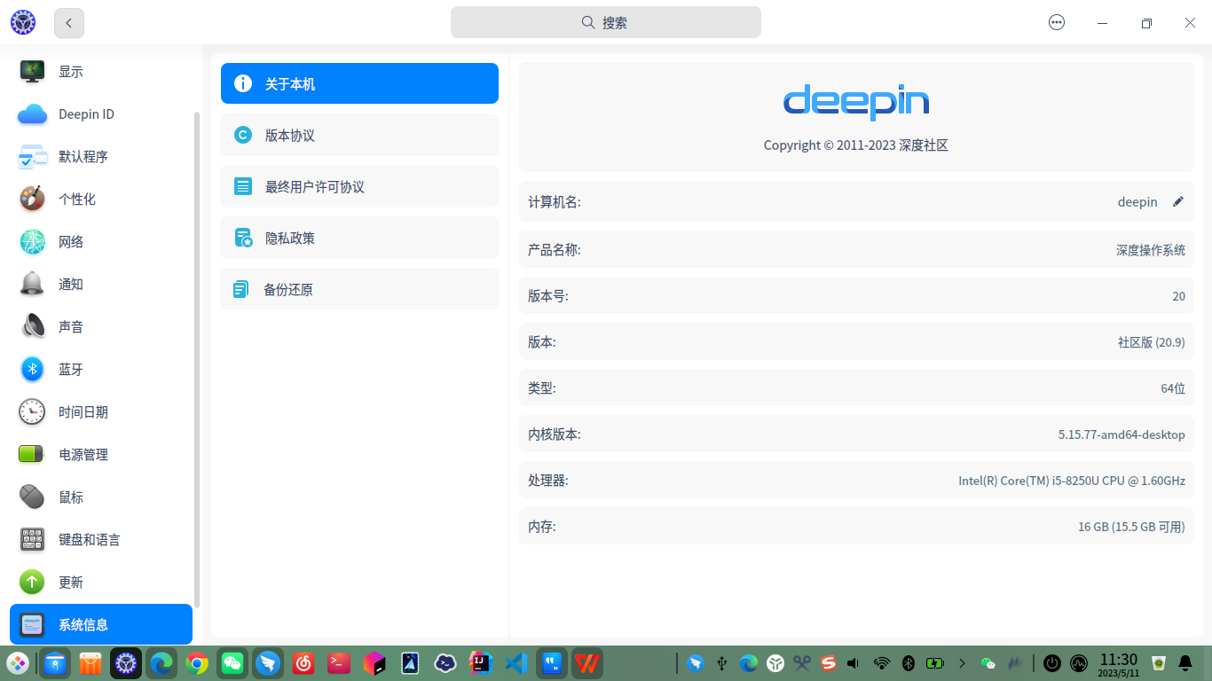This screenshot has width=1212, height=681.
Task: Expand the hidden tray icons arrow
Action: click(x=962, y=662)
